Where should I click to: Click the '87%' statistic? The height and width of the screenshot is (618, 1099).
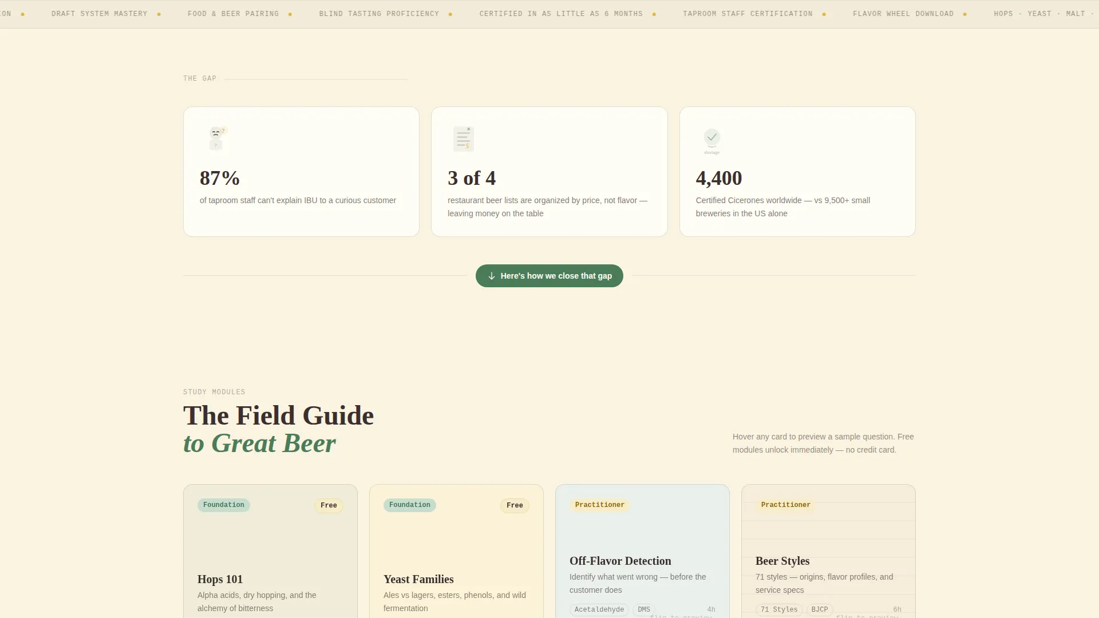[x=220, y=178]
